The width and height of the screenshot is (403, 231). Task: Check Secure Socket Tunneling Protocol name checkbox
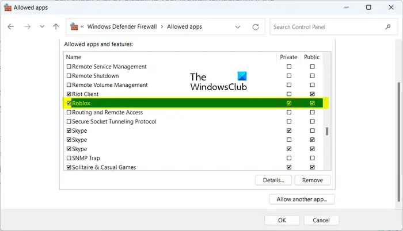[x=69, y=121]
